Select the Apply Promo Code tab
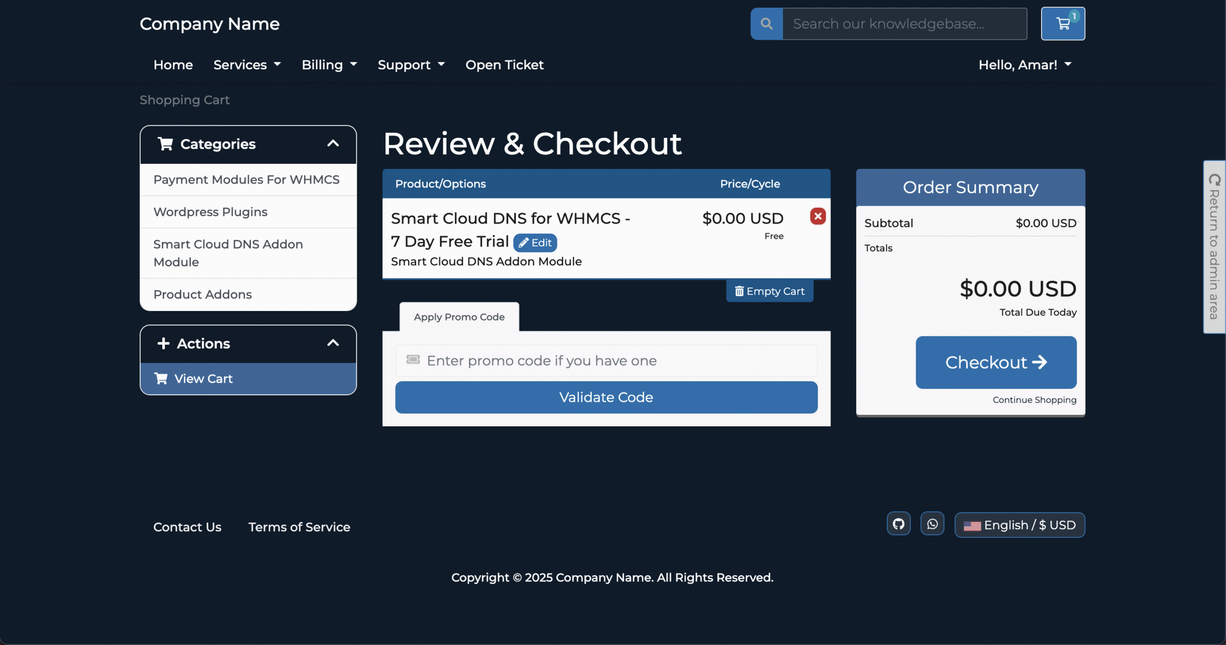The image size is (1226, 645). coord(459,317)
